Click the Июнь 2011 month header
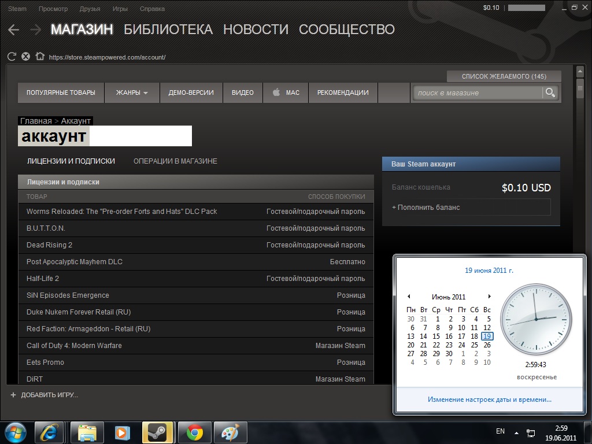592x444 pixels. 449,297
